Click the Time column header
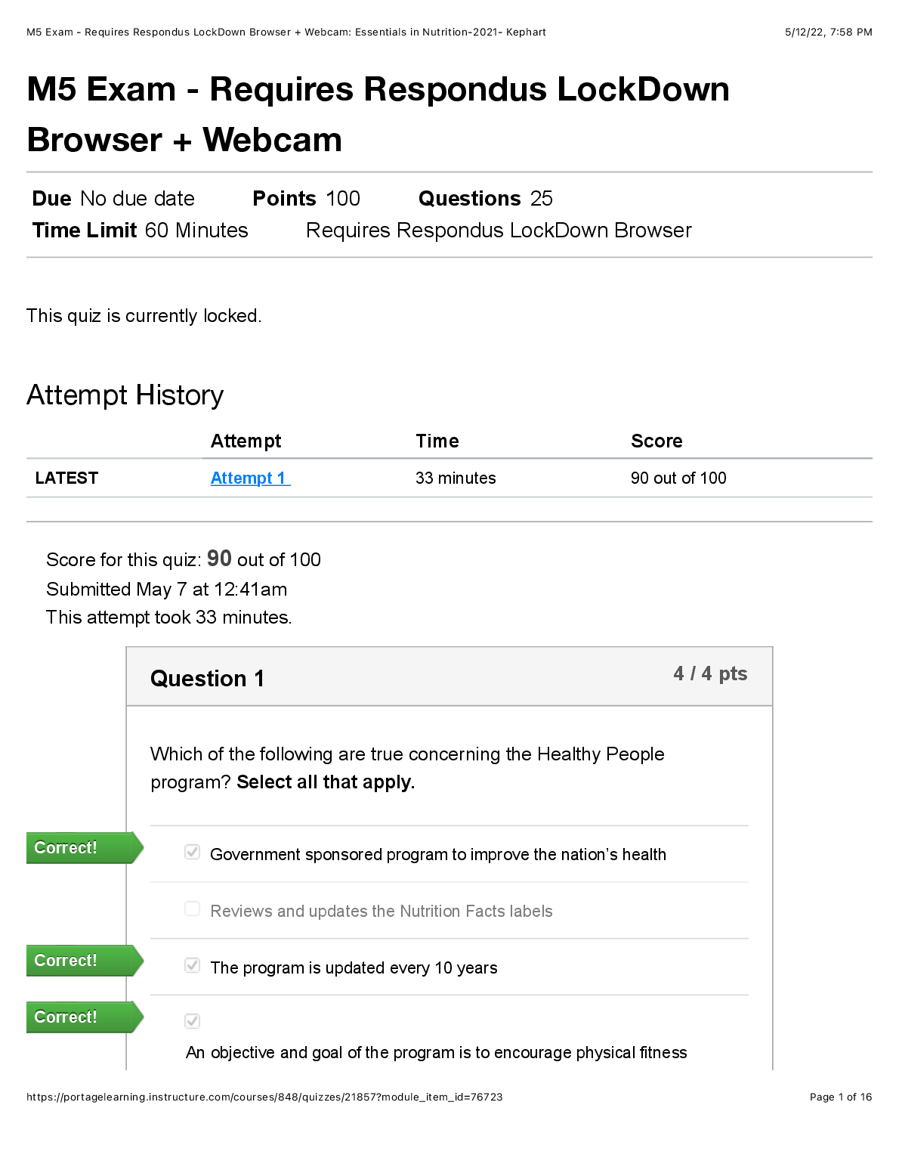Viewport: 899px width, 1164px height. click(437, 441)
